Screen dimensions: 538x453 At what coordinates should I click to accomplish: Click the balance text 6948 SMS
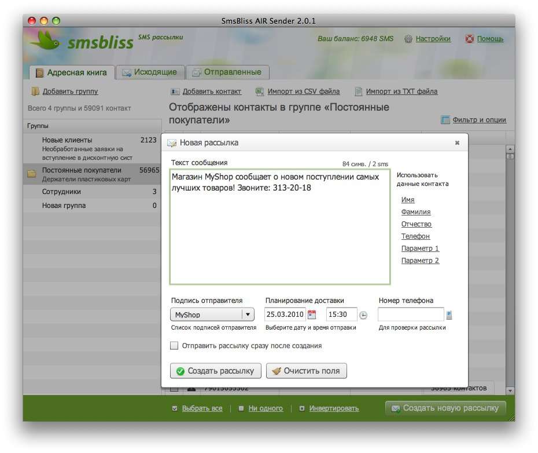355,39
